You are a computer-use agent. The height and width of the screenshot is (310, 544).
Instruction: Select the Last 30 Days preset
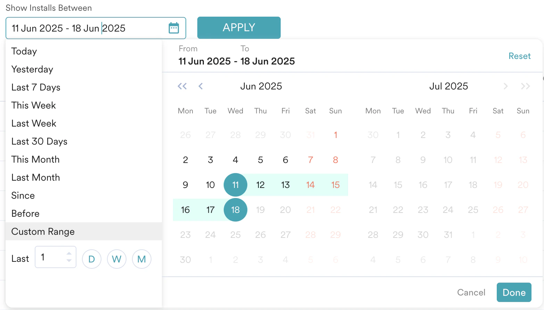tap(39, 141)
